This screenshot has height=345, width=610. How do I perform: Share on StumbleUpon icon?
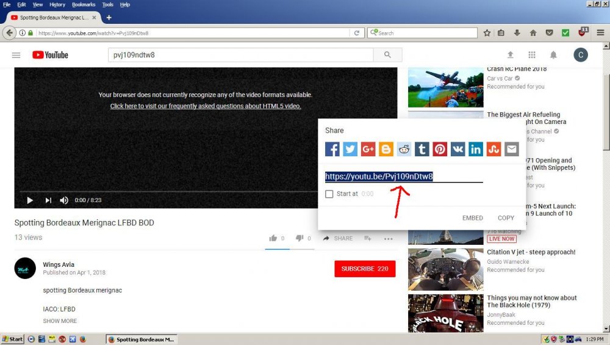[x=493, y=149]
